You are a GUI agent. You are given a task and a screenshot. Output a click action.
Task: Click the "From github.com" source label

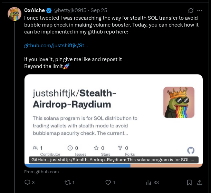[41, 172]
